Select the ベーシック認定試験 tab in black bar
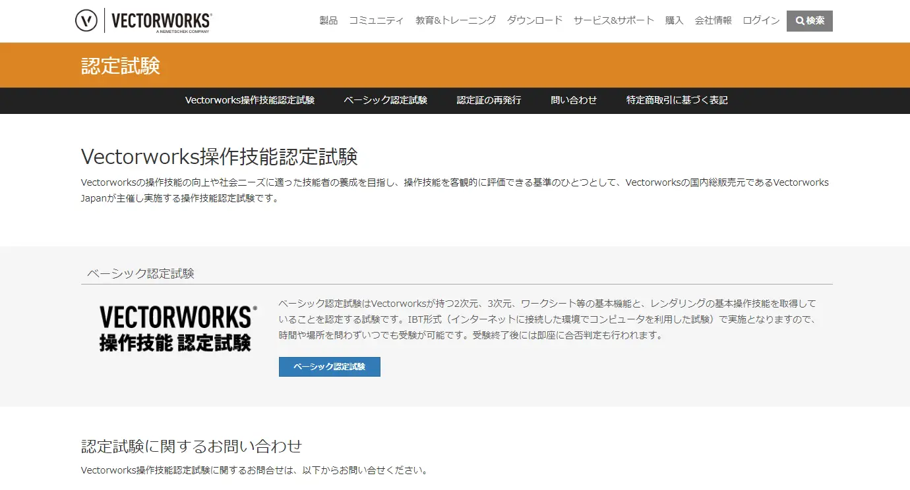910x490 pixels. coord(386,100)
